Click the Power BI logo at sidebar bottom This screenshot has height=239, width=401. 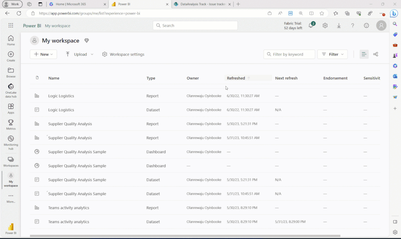[x=11, y=229]
